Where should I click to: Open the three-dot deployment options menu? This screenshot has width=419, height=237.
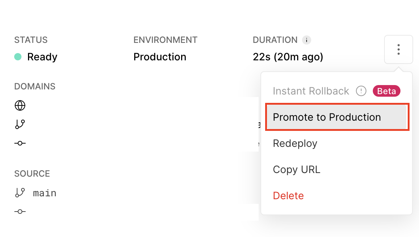(x=398, y=49)
